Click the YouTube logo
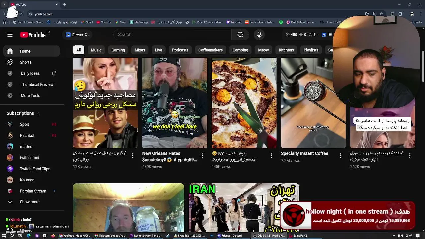 click(33, 35)
